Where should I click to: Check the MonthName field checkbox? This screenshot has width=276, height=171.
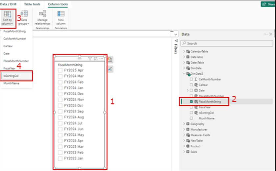click(x=191, y=118)
